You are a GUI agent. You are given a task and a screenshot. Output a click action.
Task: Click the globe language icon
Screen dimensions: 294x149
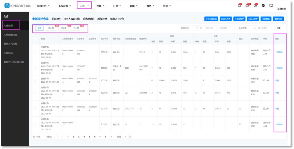(263, 6)
